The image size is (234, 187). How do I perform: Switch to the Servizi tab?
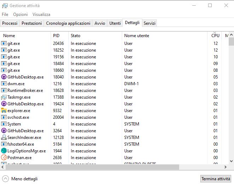coord(149,23)
